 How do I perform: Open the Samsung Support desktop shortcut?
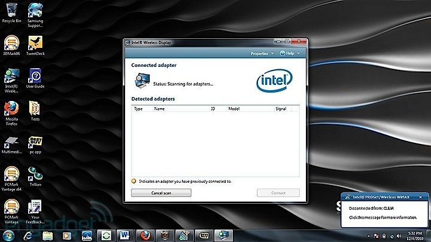35,15
